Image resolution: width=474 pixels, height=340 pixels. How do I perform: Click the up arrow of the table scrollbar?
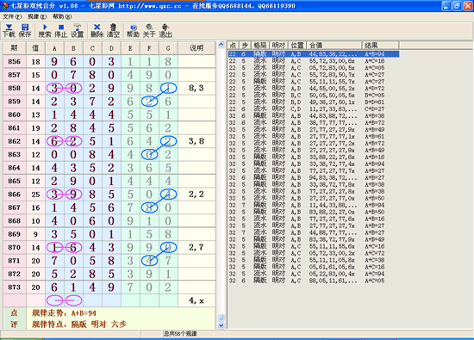click(221, 45)
